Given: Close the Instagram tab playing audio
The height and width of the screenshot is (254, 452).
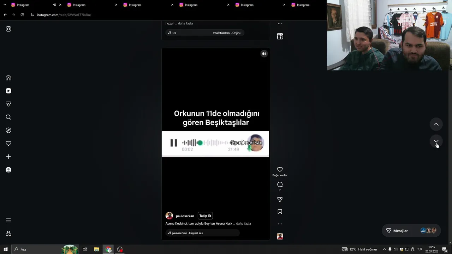Looking at the screenshot, I should [60, 5].
